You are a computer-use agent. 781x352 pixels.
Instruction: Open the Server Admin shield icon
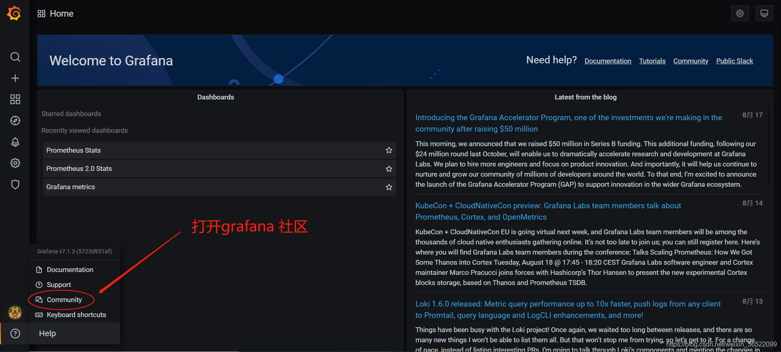coord(15,184)
